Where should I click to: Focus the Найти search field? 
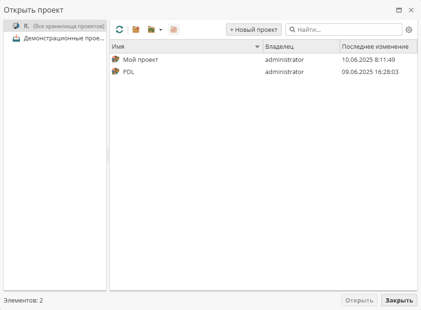344,30
